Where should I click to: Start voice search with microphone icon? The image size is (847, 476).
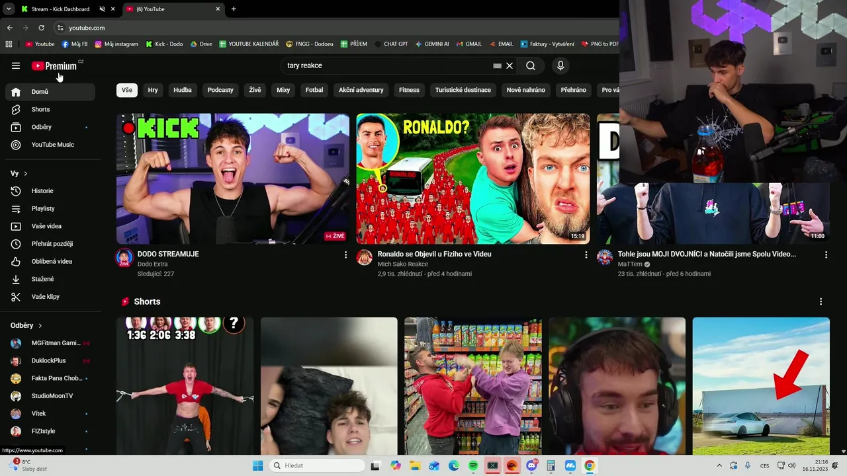[560, 65]
